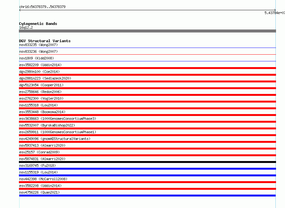Open variant nsv833235 (Wong2007)

tap(38, 45)
